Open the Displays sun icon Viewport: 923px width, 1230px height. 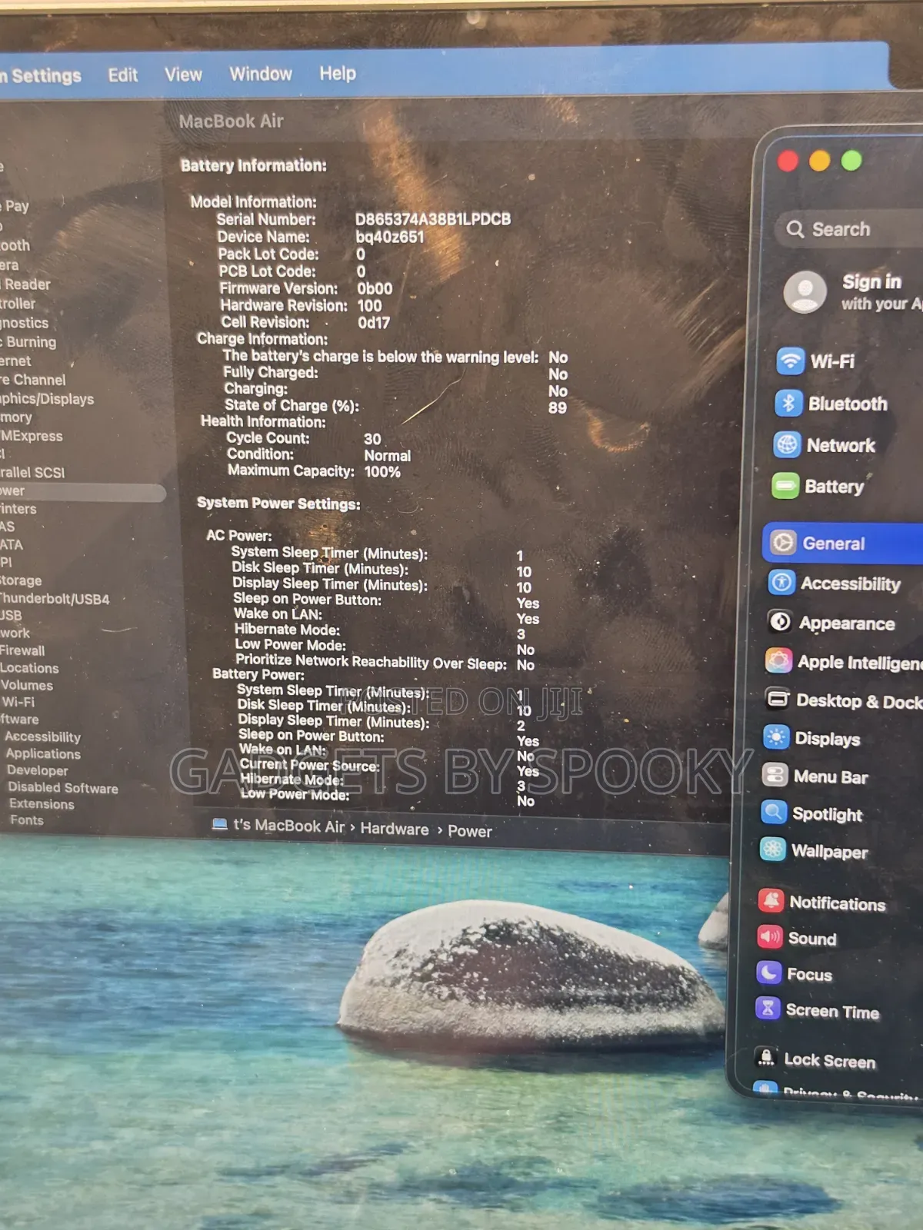pos(776,737)
